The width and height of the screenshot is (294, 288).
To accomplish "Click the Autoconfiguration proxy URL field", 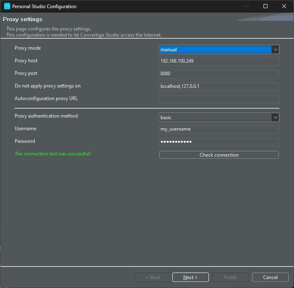I will pos(219,99).
